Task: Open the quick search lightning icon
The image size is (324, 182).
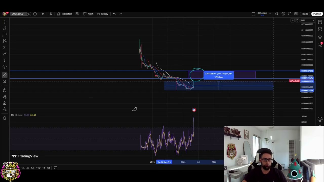Action: coord(277,14)
